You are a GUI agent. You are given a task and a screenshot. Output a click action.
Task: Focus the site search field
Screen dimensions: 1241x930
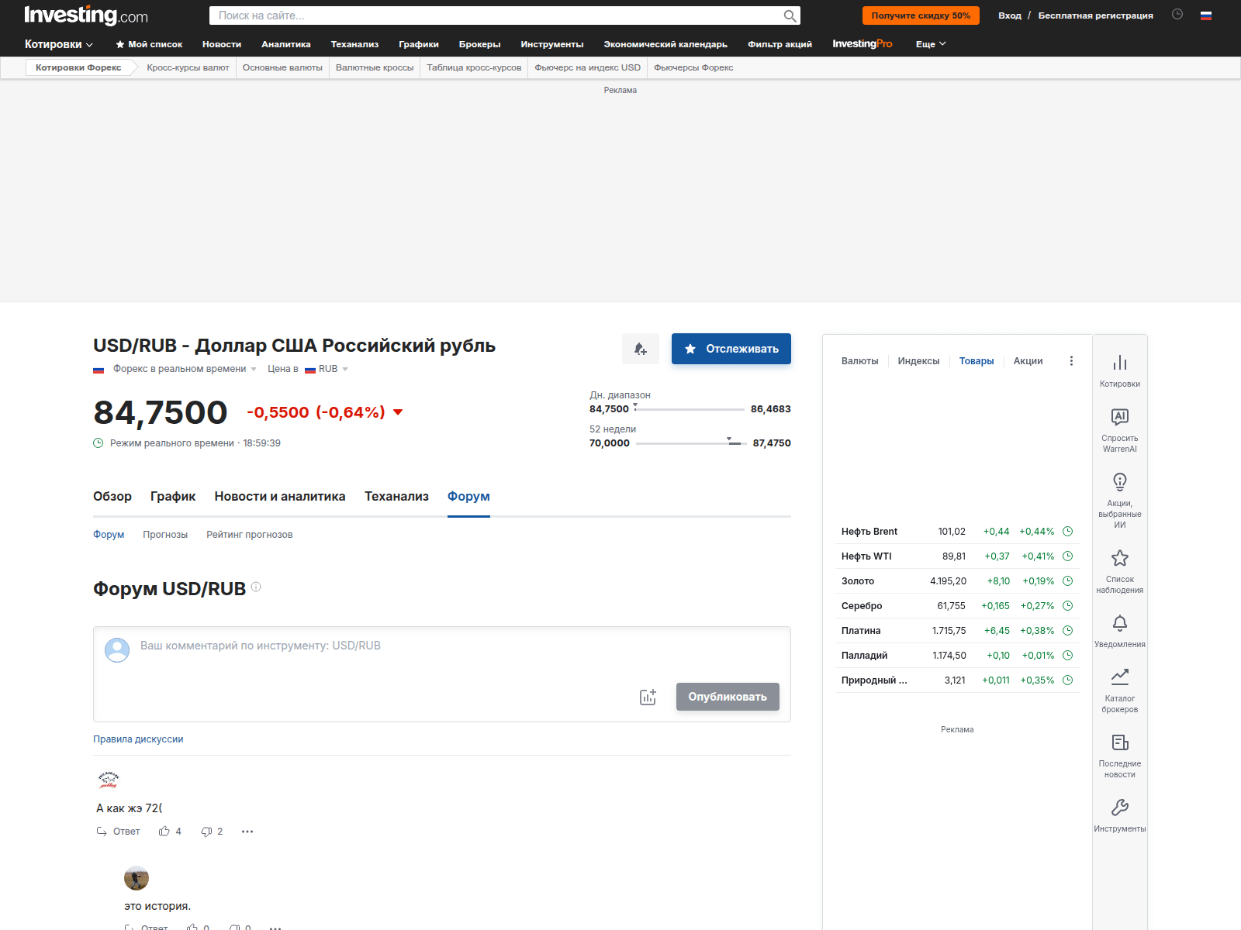coord(496,15)
